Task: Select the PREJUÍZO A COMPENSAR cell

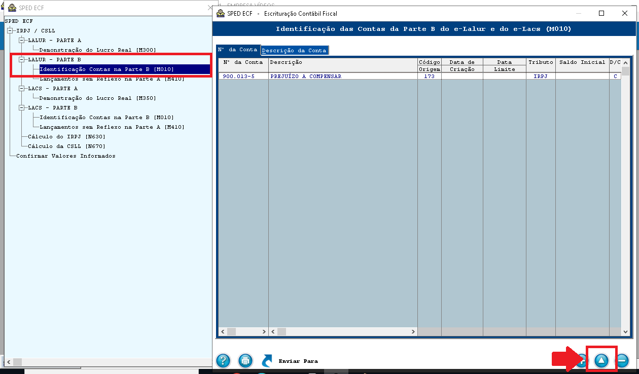Action: pyautogui.click(x=343, y=76)
